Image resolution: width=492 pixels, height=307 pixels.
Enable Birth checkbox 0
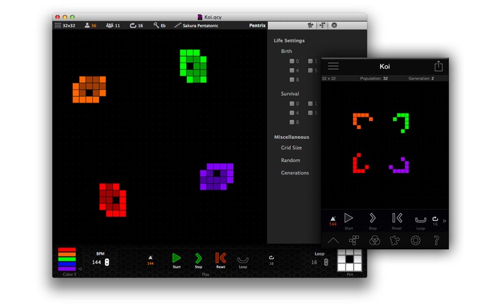[x=292, y=61]
